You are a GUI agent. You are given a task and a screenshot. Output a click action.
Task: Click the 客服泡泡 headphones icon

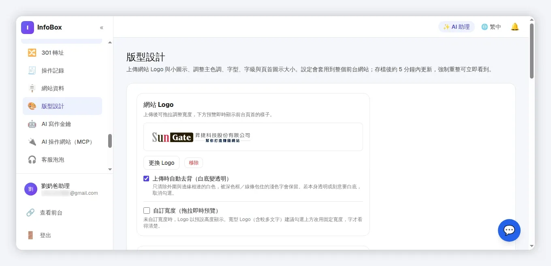pyautogui.click(x=32, y=160)
